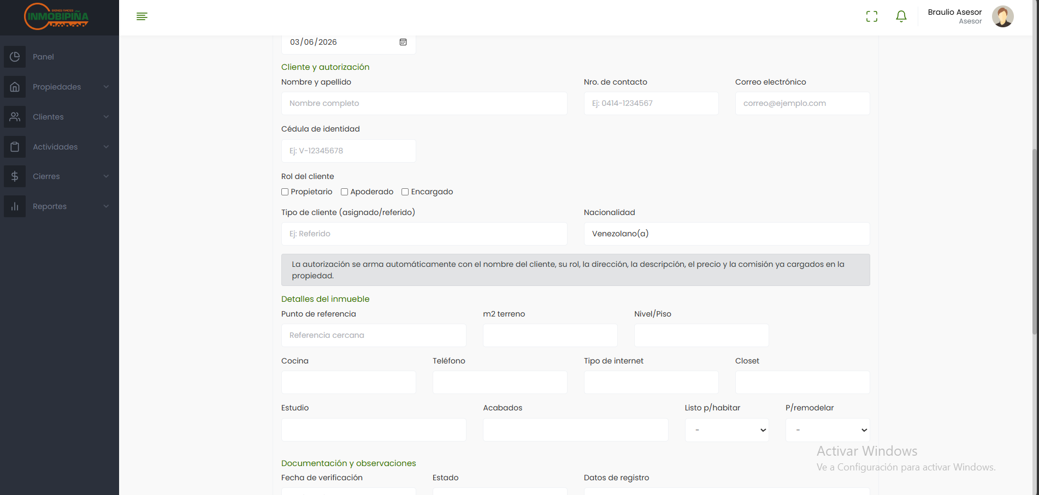
Task: Focus the Closet field
Action: point(802,383)
